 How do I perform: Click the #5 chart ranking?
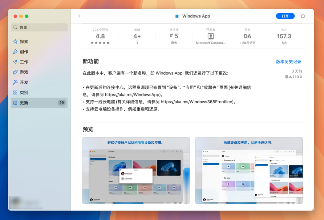coord(174,36)
